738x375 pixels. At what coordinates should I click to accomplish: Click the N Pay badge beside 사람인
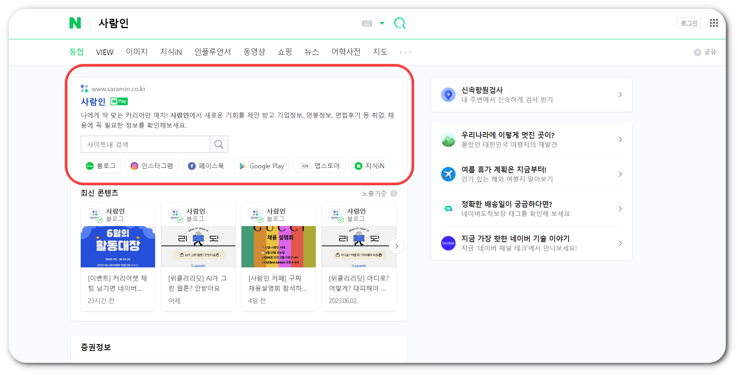point(119,102)
